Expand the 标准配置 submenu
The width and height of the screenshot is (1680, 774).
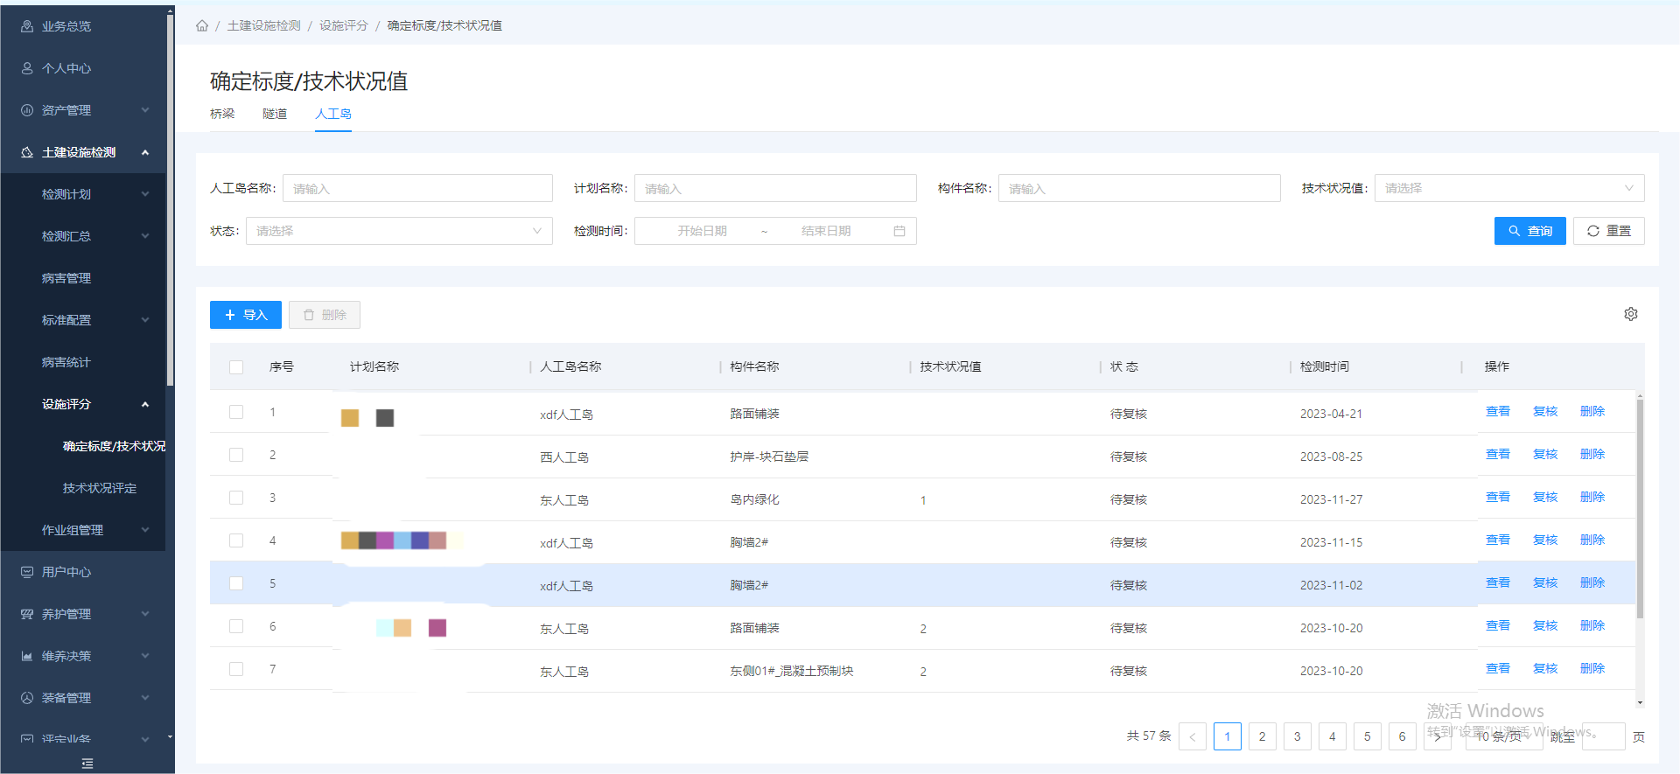point(145,320)
